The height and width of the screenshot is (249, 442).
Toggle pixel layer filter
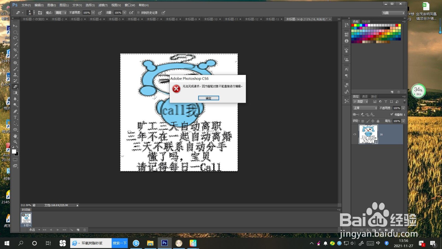pos(375,102)
